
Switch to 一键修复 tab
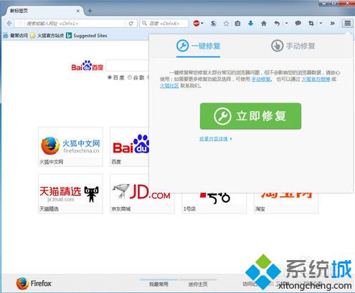[x=198, y=46]
